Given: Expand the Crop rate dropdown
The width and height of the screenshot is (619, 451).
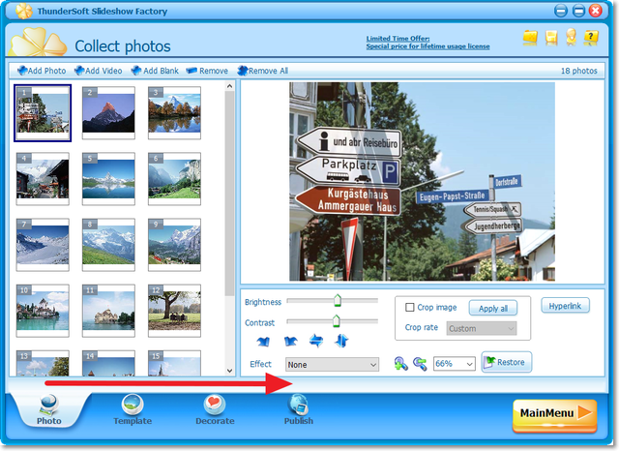Looking at the screenshot, I should [x=481, y=329].
